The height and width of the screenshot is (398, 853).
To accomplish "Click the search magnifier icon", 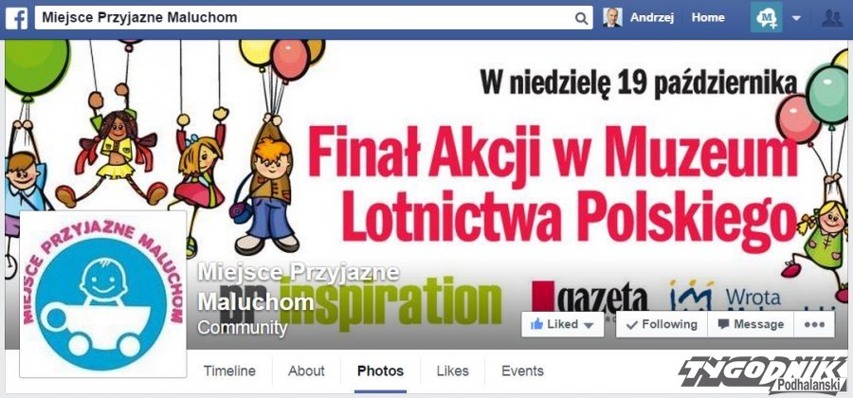I will point(581,19).
